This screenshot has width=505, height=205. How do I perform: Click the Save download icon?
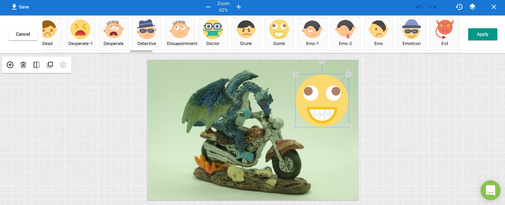14,7
